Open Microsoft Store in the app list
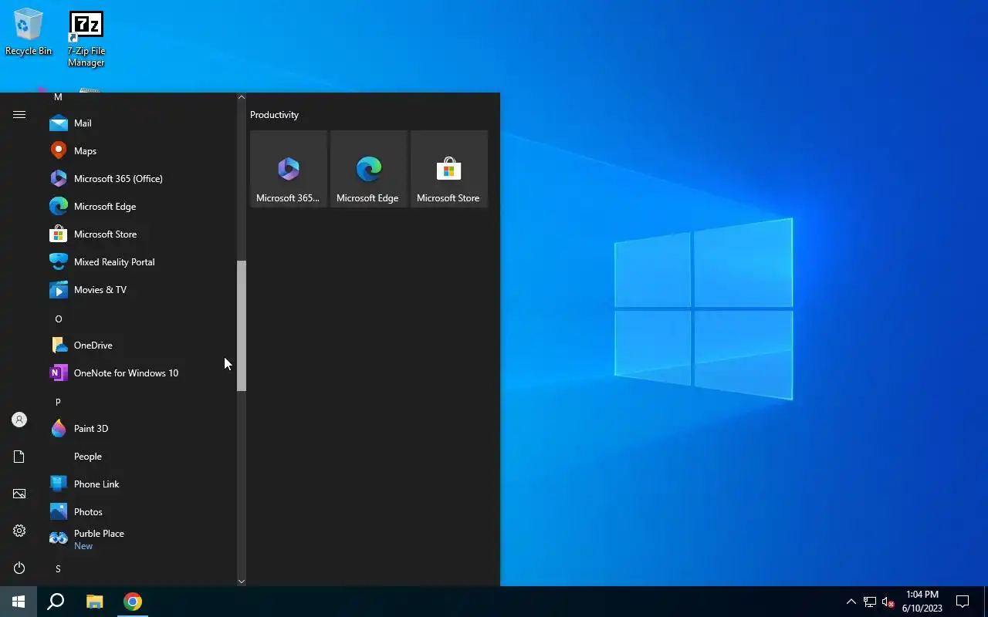 pos(143,234)
